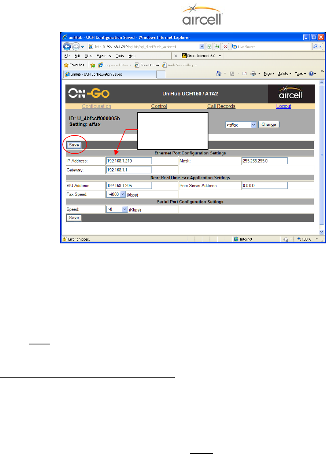Click the Compatibility View icon
Screen dimensions: 326x454
[209, 46]
